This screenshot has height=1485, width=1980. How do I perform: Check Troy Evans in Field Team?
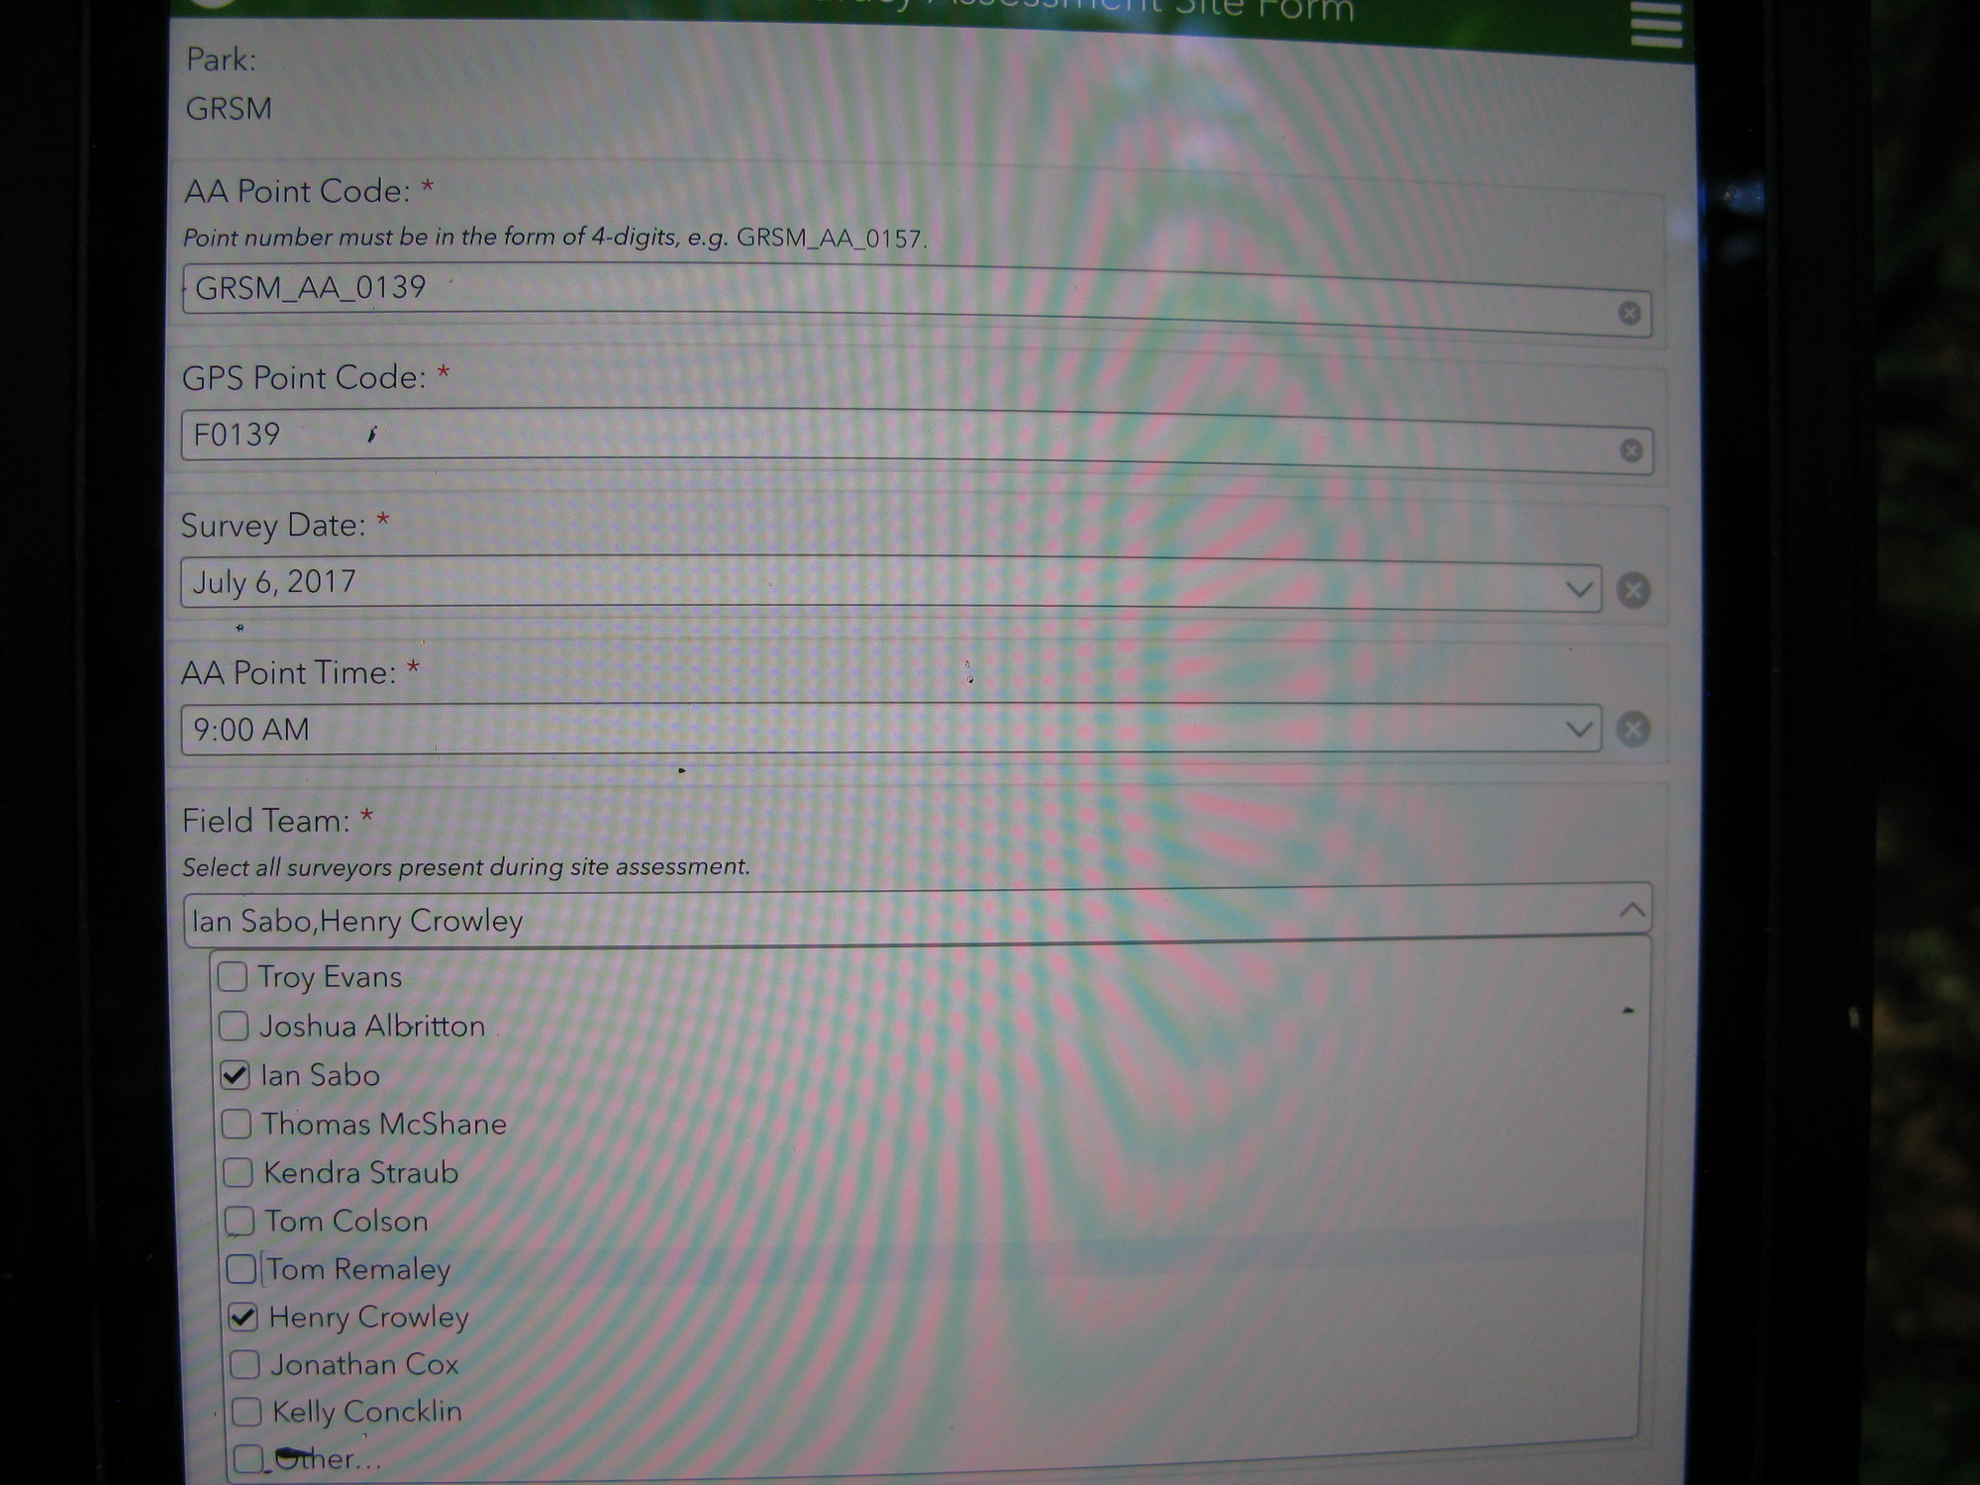(x=234, y=977)
